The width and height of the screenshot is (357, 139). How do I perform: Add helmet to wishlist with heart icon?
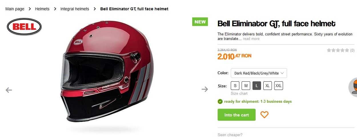(264, 115)
